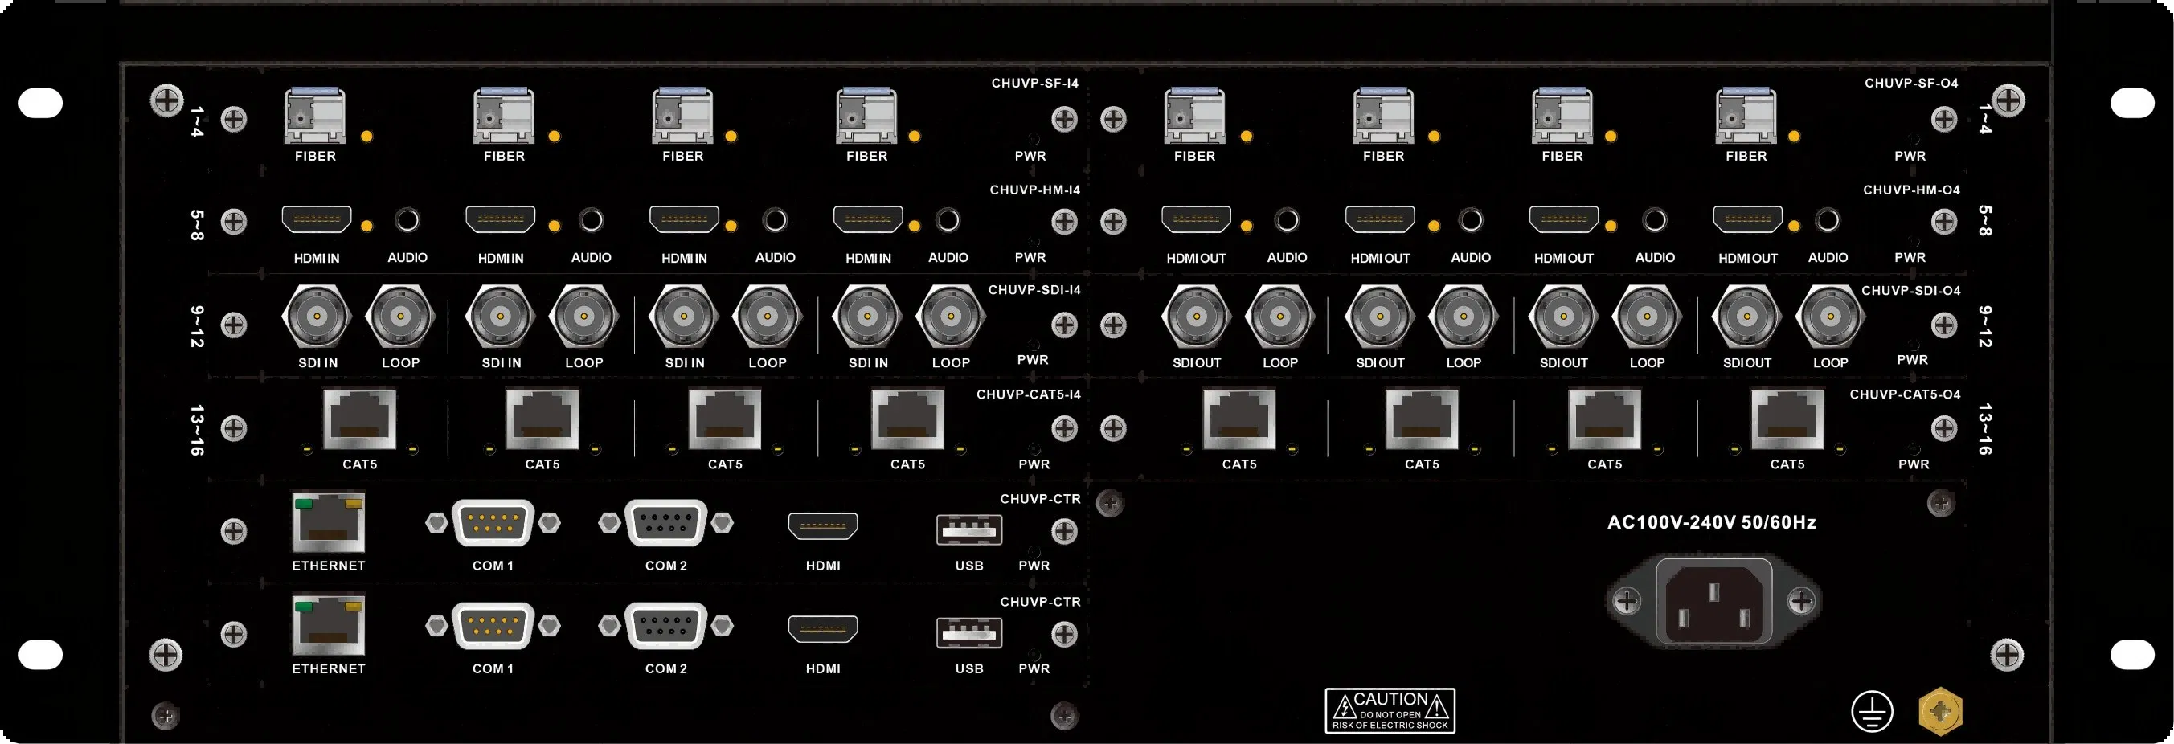Viewport: 2174px width, 744px height.
Task: Click the earth ground symbol
Action: 1871,711
